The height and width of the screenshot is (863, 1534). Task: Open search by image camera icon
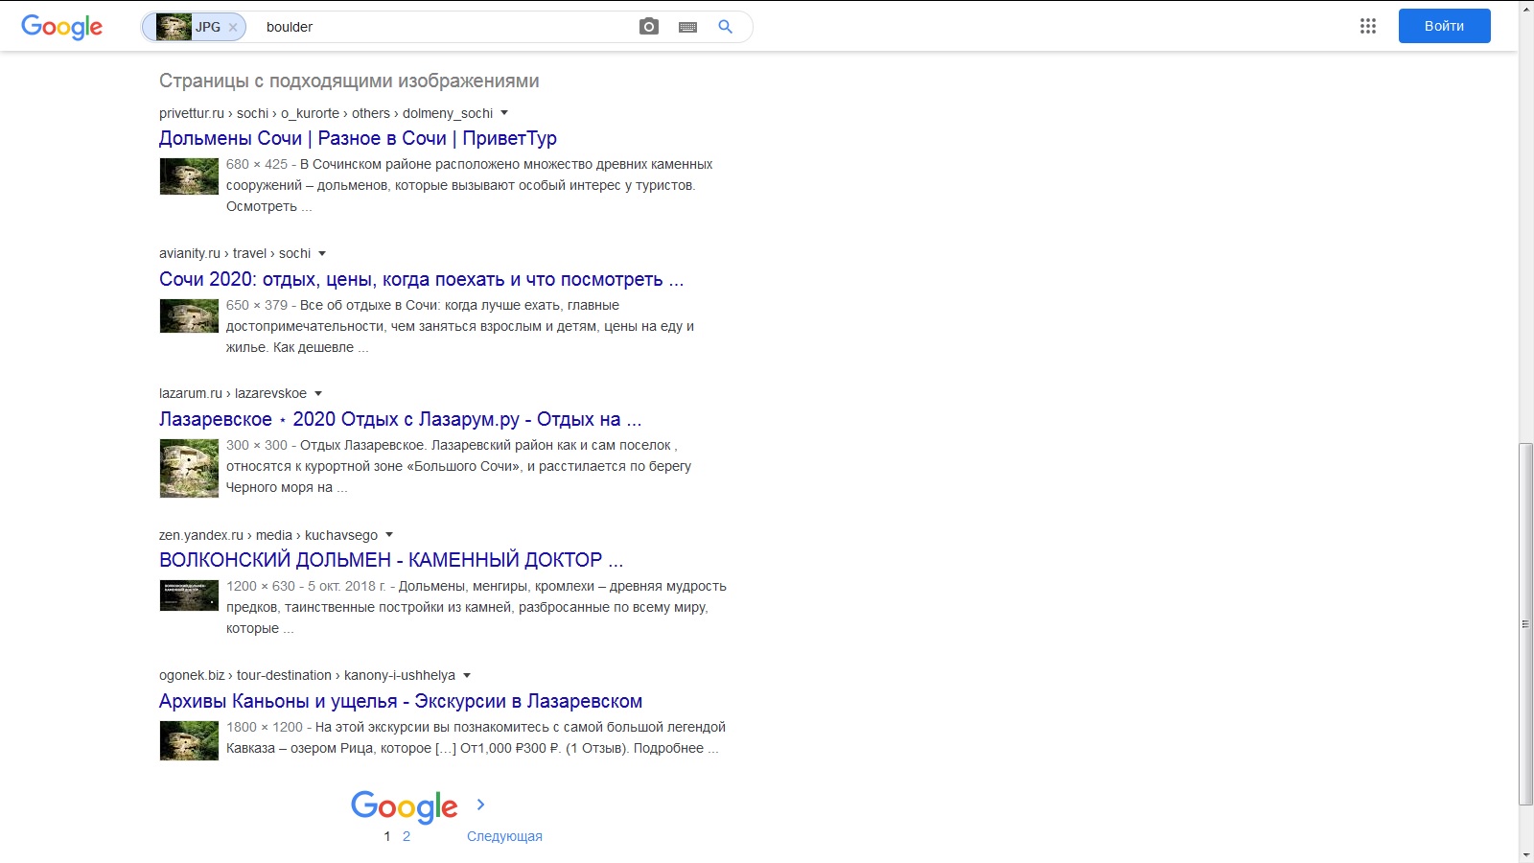point(649,27)
